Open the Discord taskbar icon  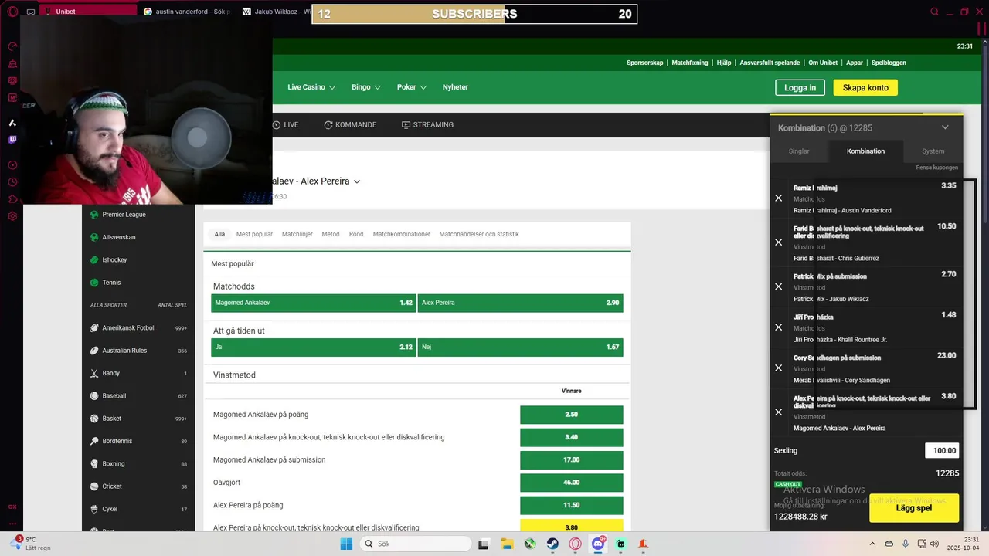coord(598,544)
